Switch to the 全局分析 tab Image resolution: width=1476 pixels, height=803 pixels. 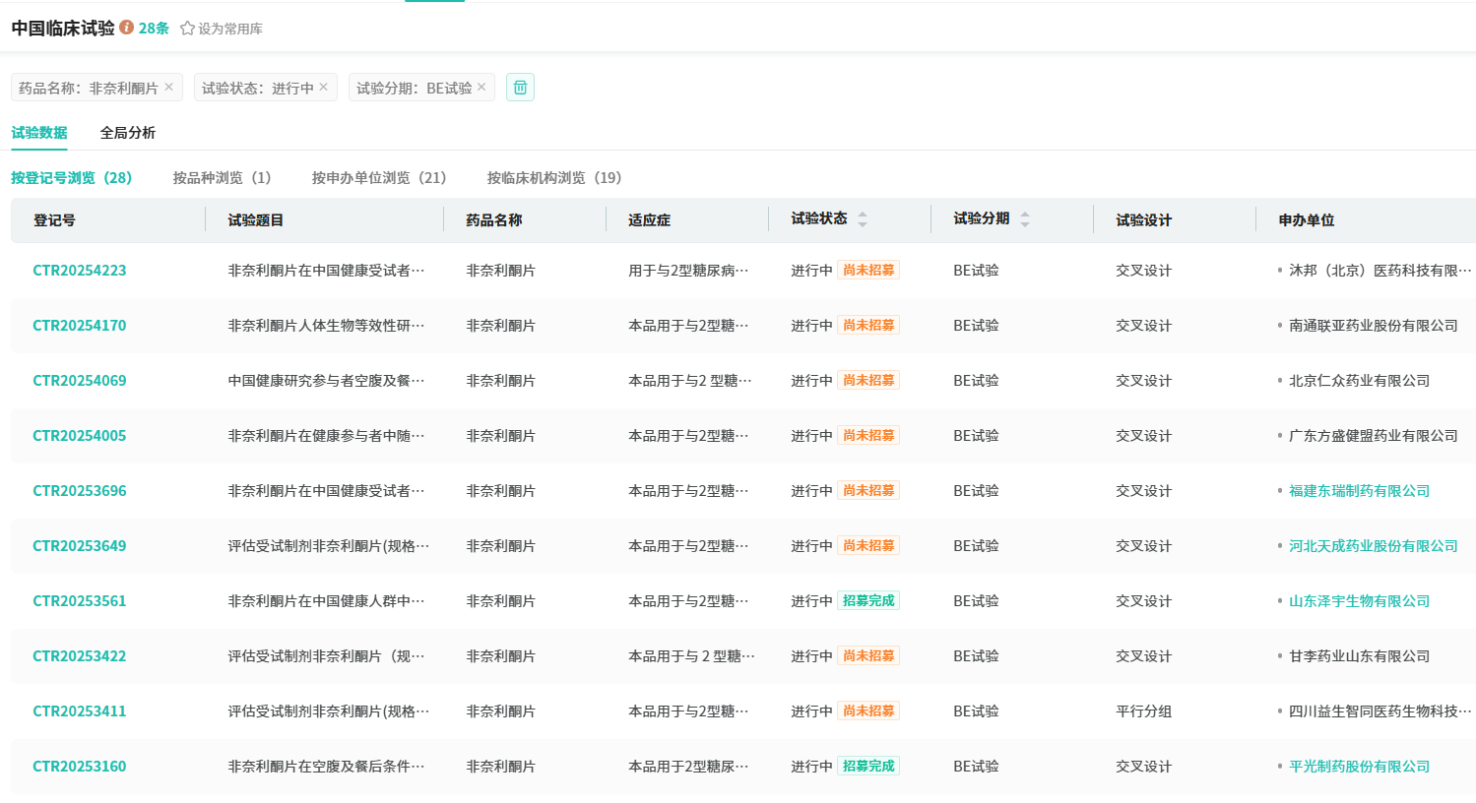[128, 133]
